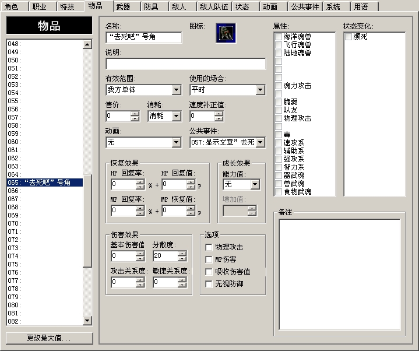Enable the 速攻系 attribute
The height and width of the screenshot is (351, 419).
(x=279, y=143)
